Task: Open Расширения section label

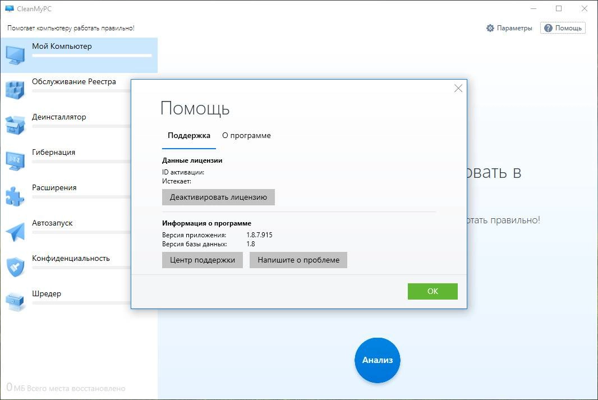Action: click(54, 187)
